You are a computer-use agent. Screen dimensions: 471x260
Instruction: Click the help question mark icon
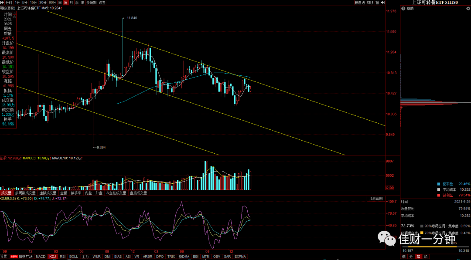(x=403, y=8)
